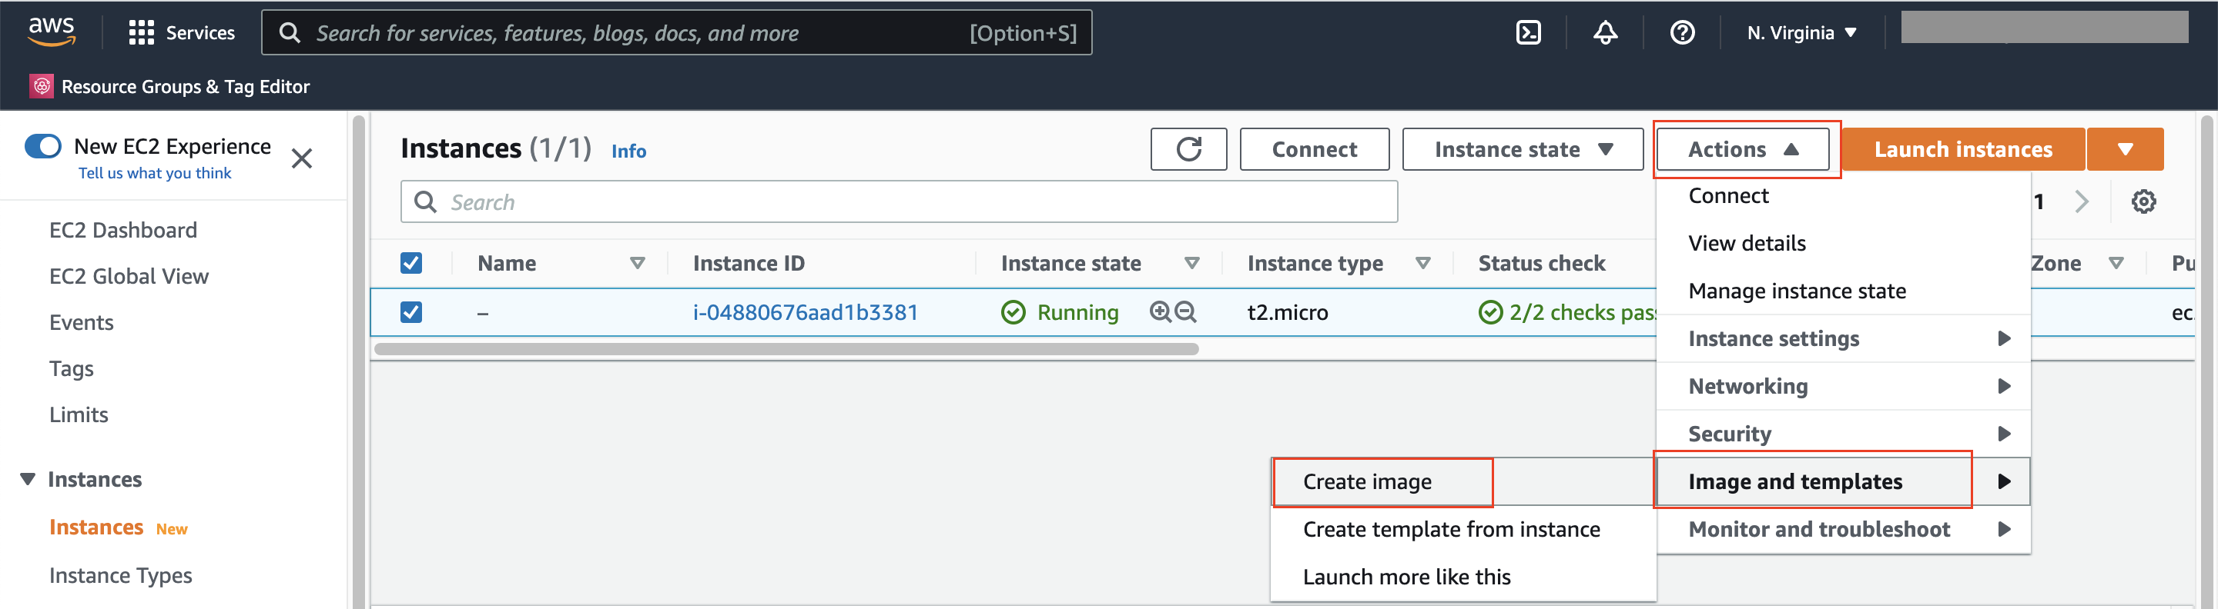Screen dimensions: 2218x609
Task: Expand the Instance settings submenu
Action: (1843, 338)
